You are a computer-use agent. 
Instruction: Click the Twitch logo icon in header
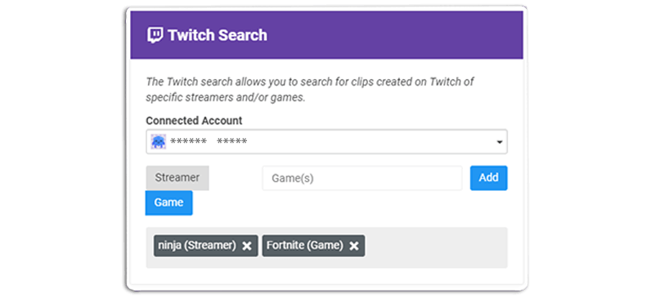click(x=155, y=35)
